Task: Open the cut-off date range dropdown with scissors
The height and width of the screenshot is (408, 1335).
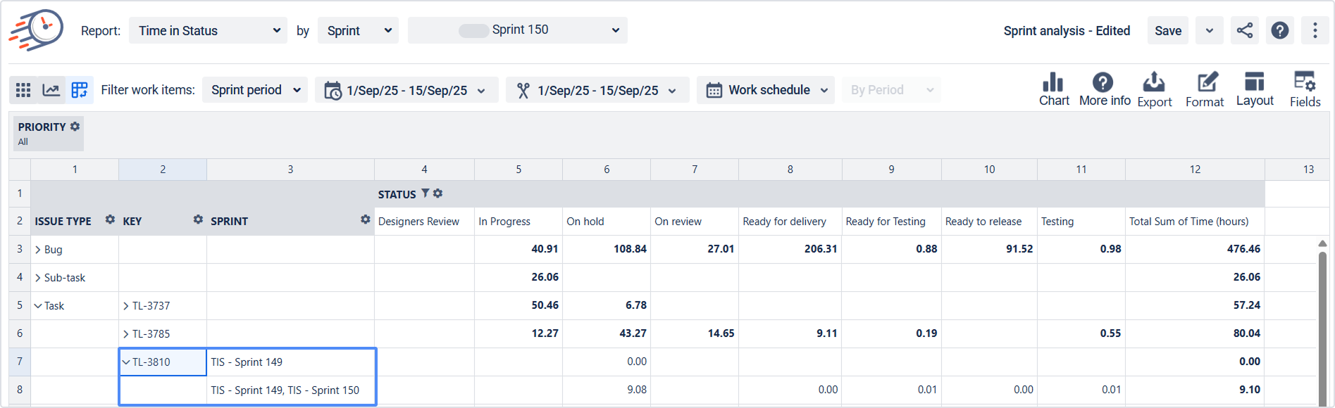Action: (x=597, y=90)
